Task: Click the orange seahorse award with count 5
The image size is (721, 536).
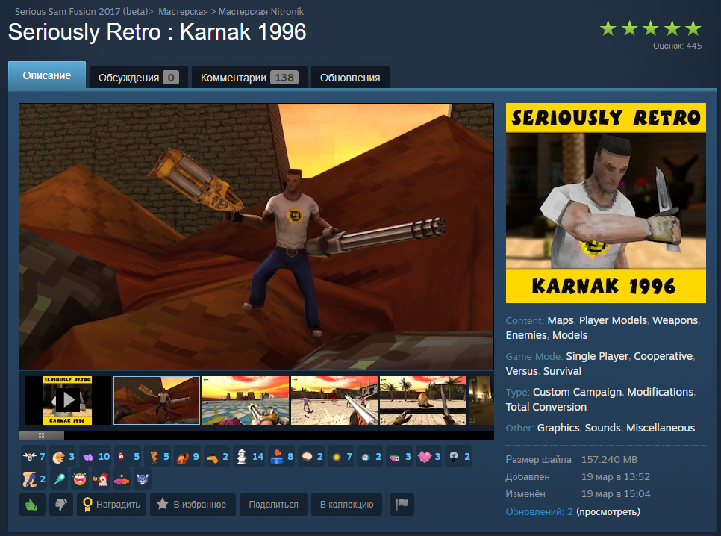Action: tap(157, 457)
